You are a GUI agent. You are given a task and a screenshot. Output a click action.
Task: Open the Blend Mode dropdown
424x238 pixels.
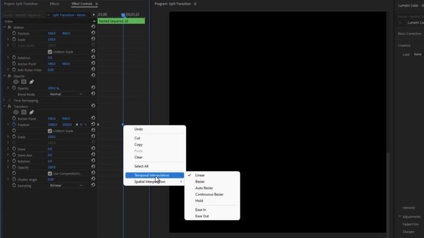click(x=66, y=94)
